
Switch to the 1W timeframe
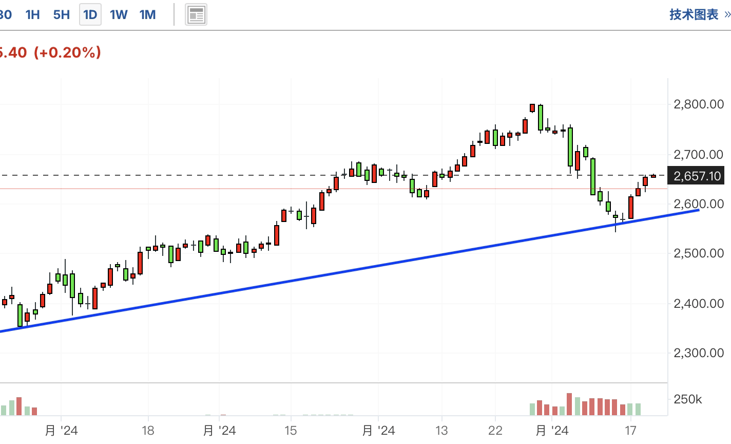[119, 14]
